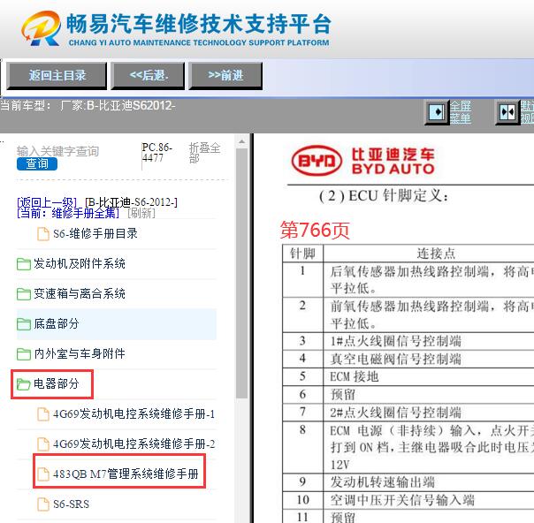This screenshot has width=534, height=523.
Task: Click the PC.86-4477 text
Action: tap(157, 153)
